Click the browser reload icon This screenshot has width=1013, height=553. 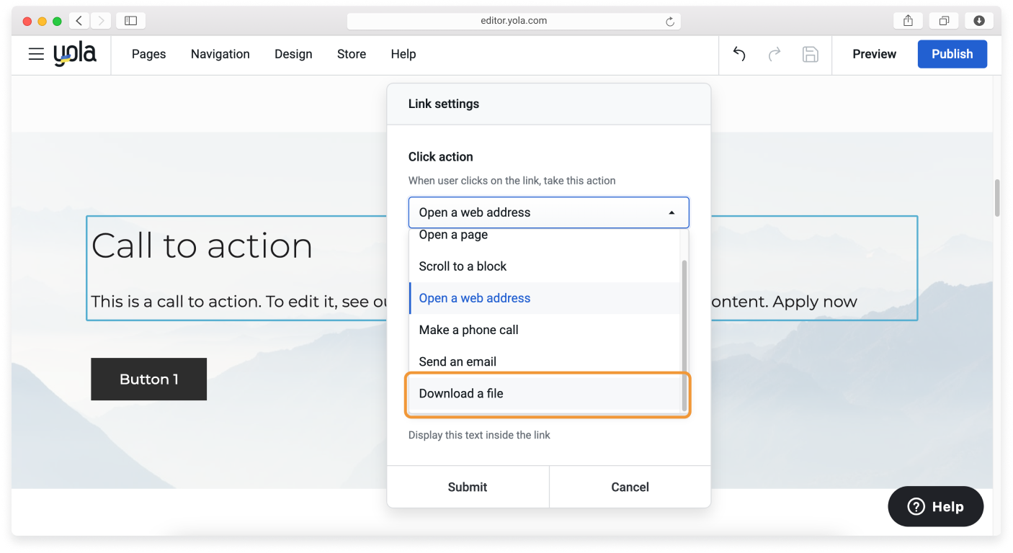coord(669,22)
